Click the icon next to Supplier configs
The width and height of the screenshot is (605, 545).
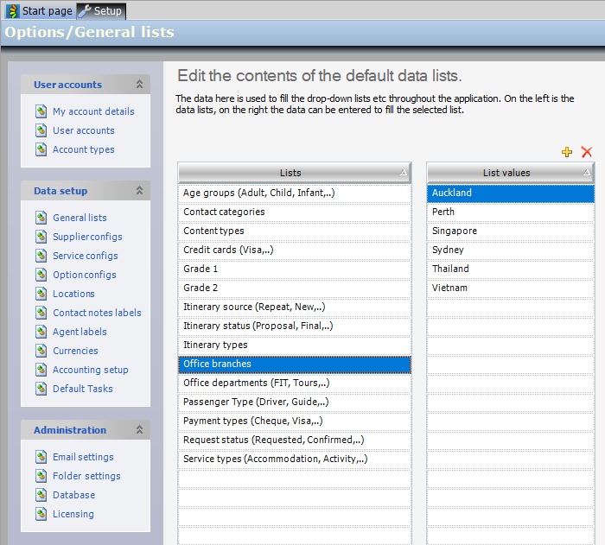(x=41, y=237)
